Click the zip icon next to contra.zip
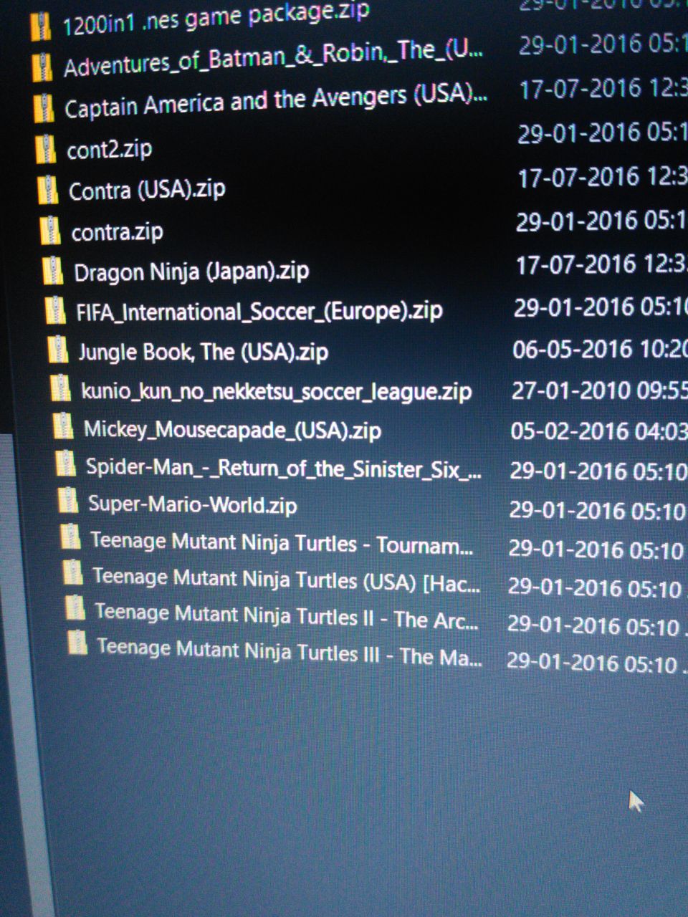688x917 pixels. (x=50, y=231)
